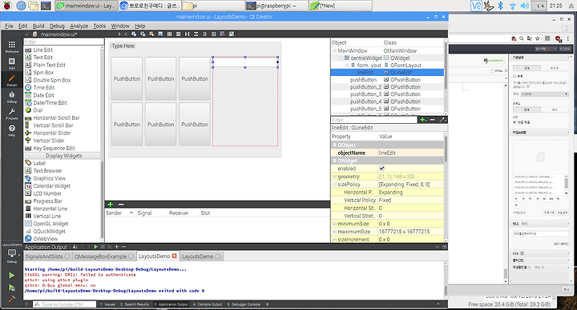Launch web browser globe icon in taskbar
This screenshot has height=310, width=577.
21,6
